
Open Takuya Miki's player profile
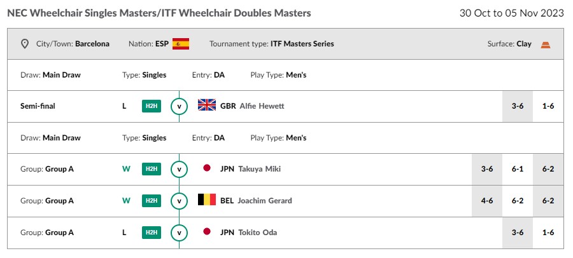click(x=260, y=169)
